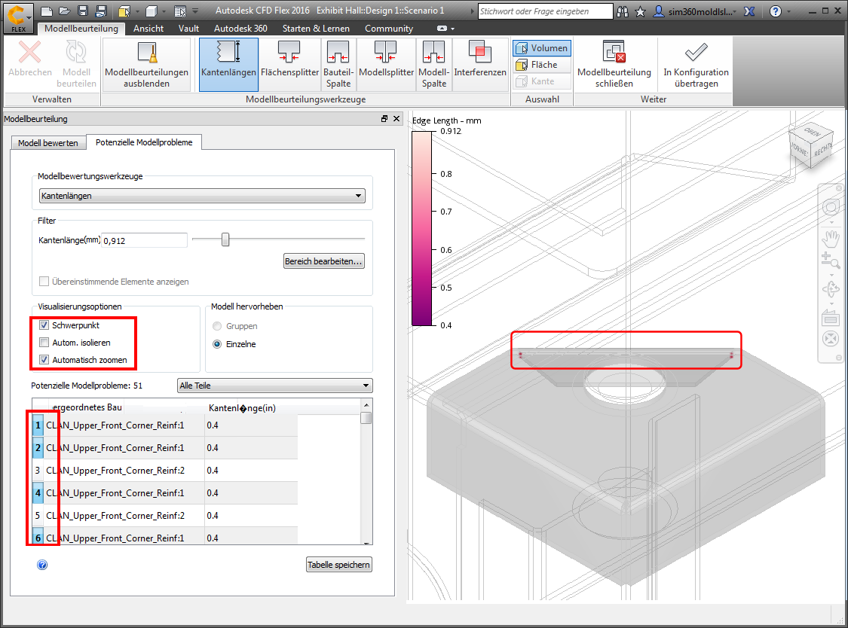Click Modellbeurteilungen ausblenden tool

[x=146, y=64]
